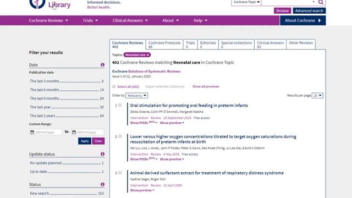Viewport: 352px width, 198px height.
Task: Select the Cochrane Reviews results tab
Action: [x=128, y=45]
